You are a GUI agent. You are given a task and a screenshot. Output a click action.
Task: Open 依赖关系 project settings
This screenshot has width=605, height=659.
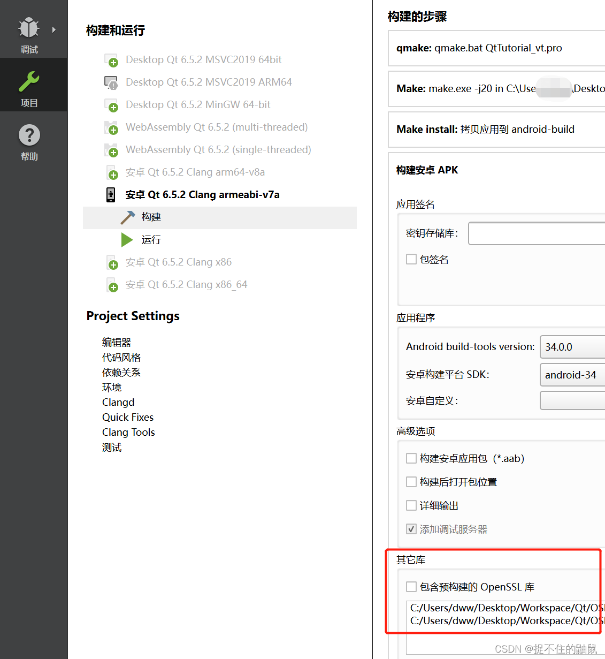click(121, 372)
